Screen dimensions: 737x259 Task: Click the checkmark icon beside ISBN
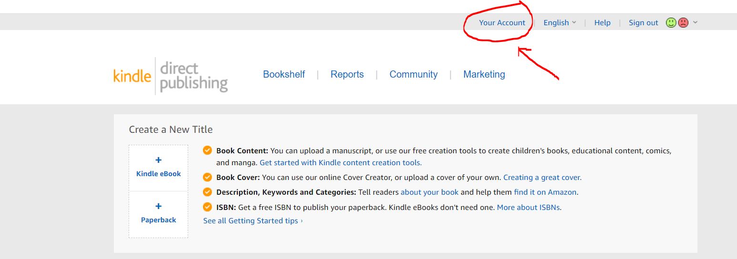pos(207,207)
